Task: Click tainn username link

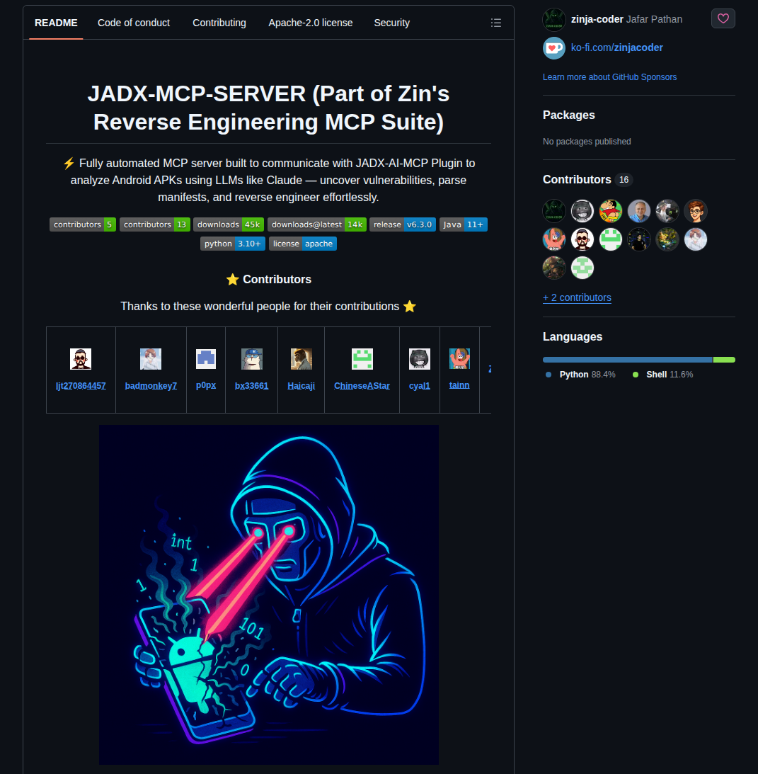Action: 459,385
